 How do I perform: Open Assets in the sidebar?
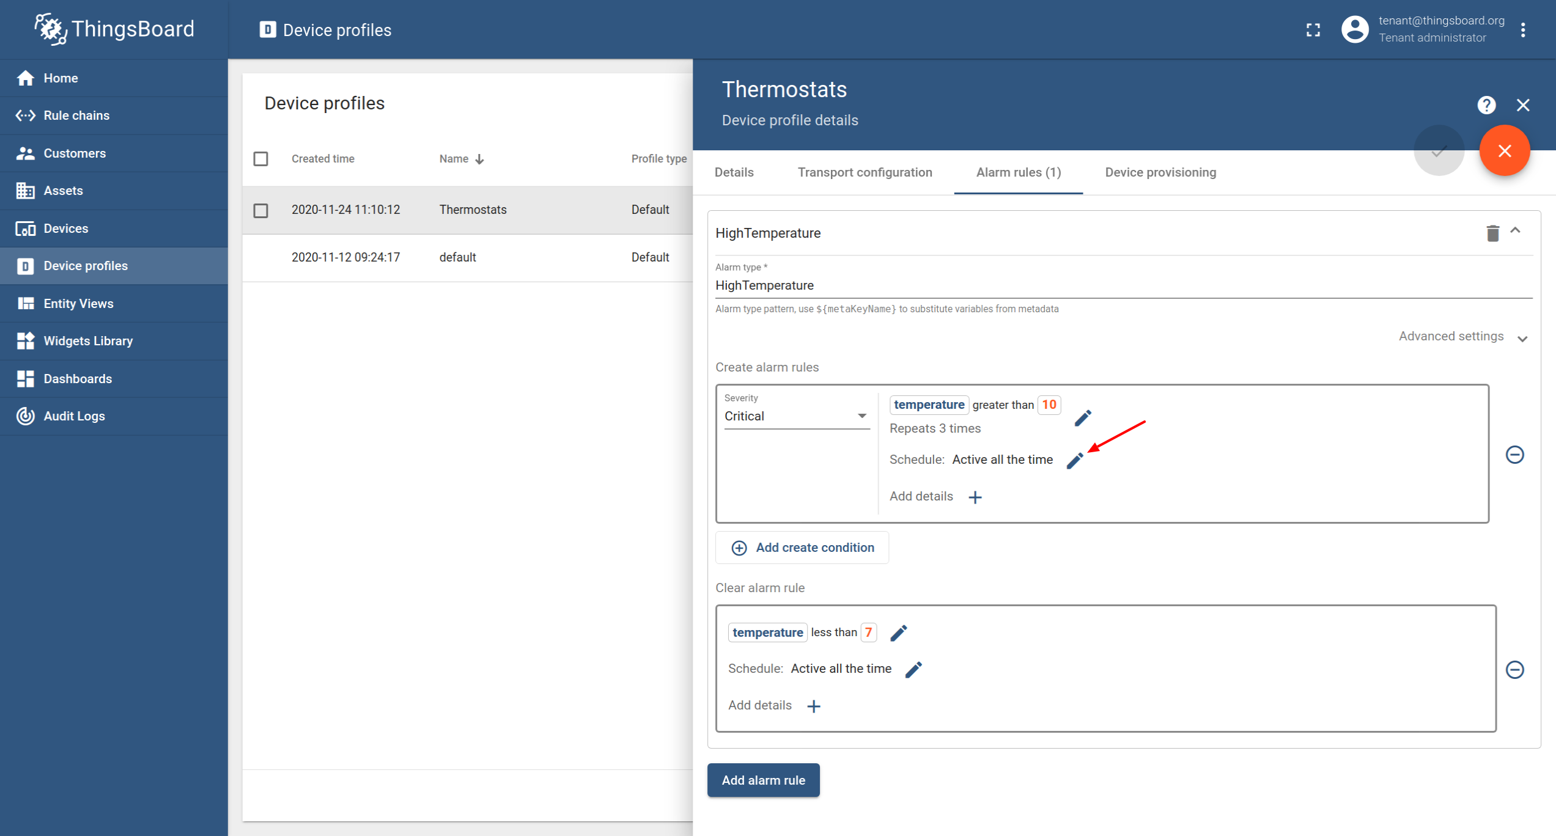click(114, 191)
